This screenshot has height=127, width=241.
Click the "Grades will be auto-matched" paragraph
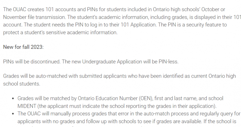point(119,80)
